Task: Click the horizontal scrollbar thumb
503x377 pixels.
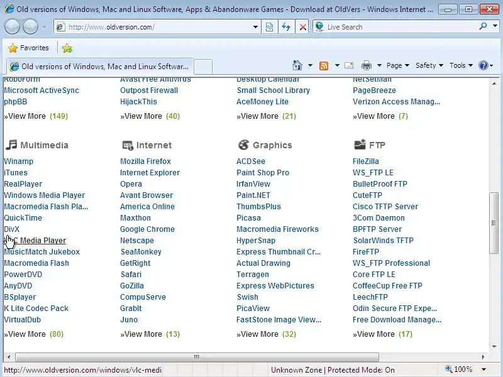Action: pyautogui.click(x=197, y=357)
